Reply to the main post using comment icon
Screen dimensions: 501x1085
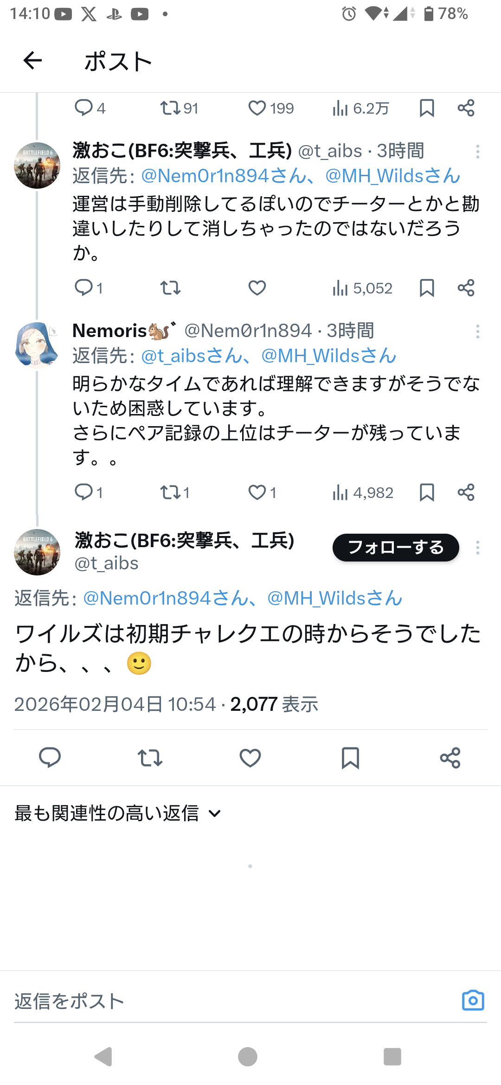[50, 758]
